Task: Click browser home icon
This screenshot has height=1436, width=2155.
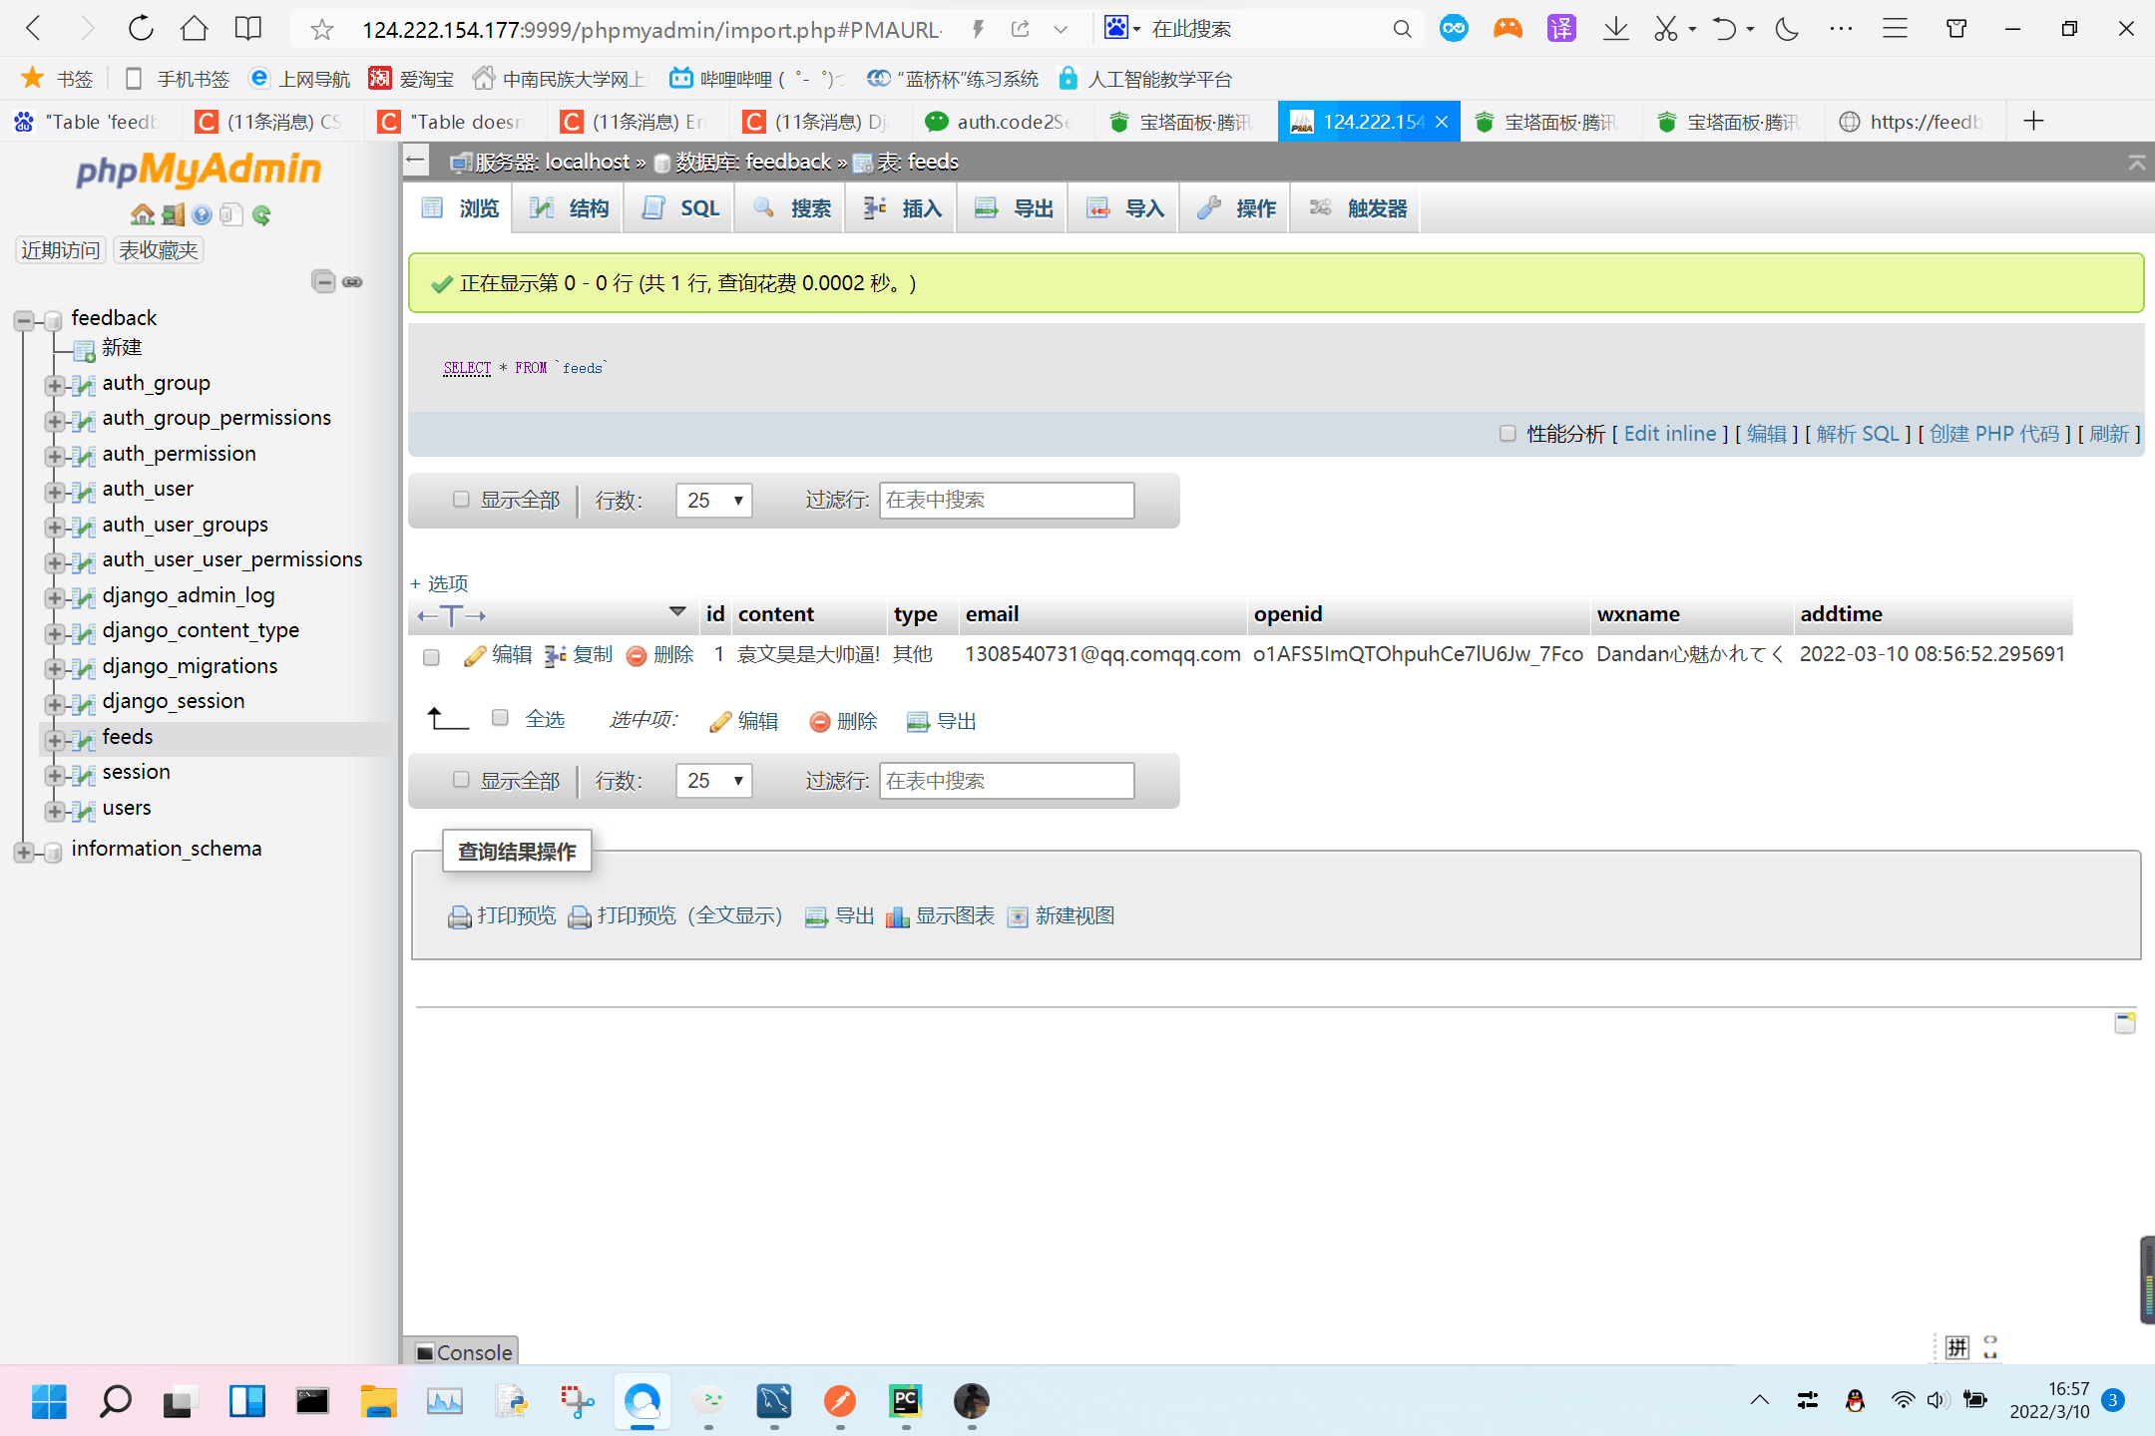Action: click(x=195, y=29)
